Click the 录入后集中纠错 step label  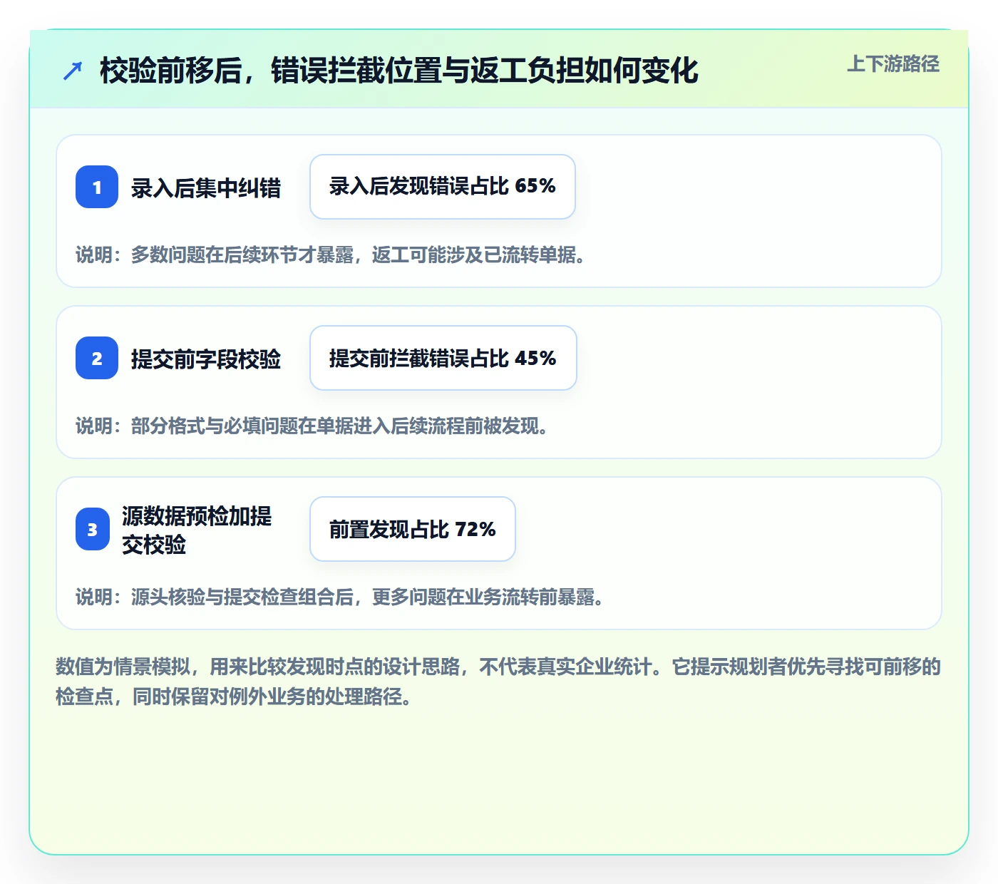click(206, 187)
